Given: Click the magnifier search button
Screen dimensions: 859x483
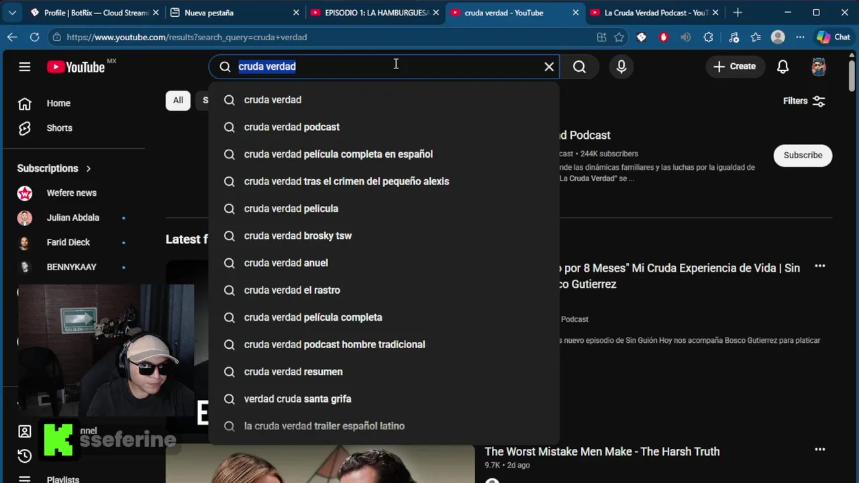Looking at the screenshot, I should [x=579, y=66].
